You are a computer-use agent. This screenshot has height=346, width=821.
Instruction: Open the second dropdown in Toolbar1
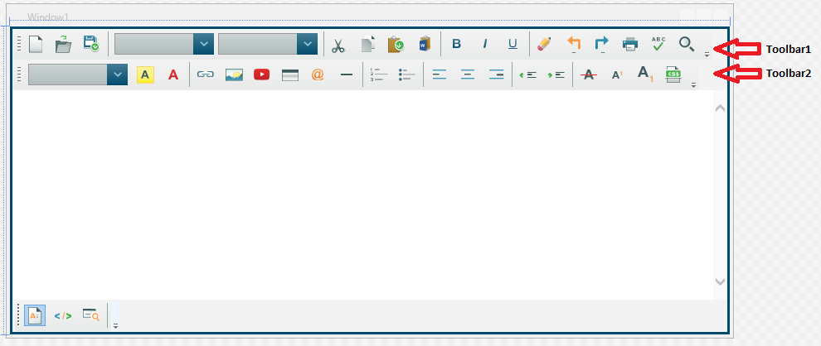[308, 44]
